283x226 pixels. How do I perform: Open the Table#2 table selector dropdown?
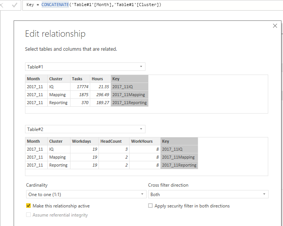[85, 129]
